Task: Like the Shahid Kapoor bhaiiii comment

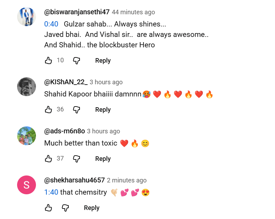Action: pyautogui.click(x=49, y=110)
